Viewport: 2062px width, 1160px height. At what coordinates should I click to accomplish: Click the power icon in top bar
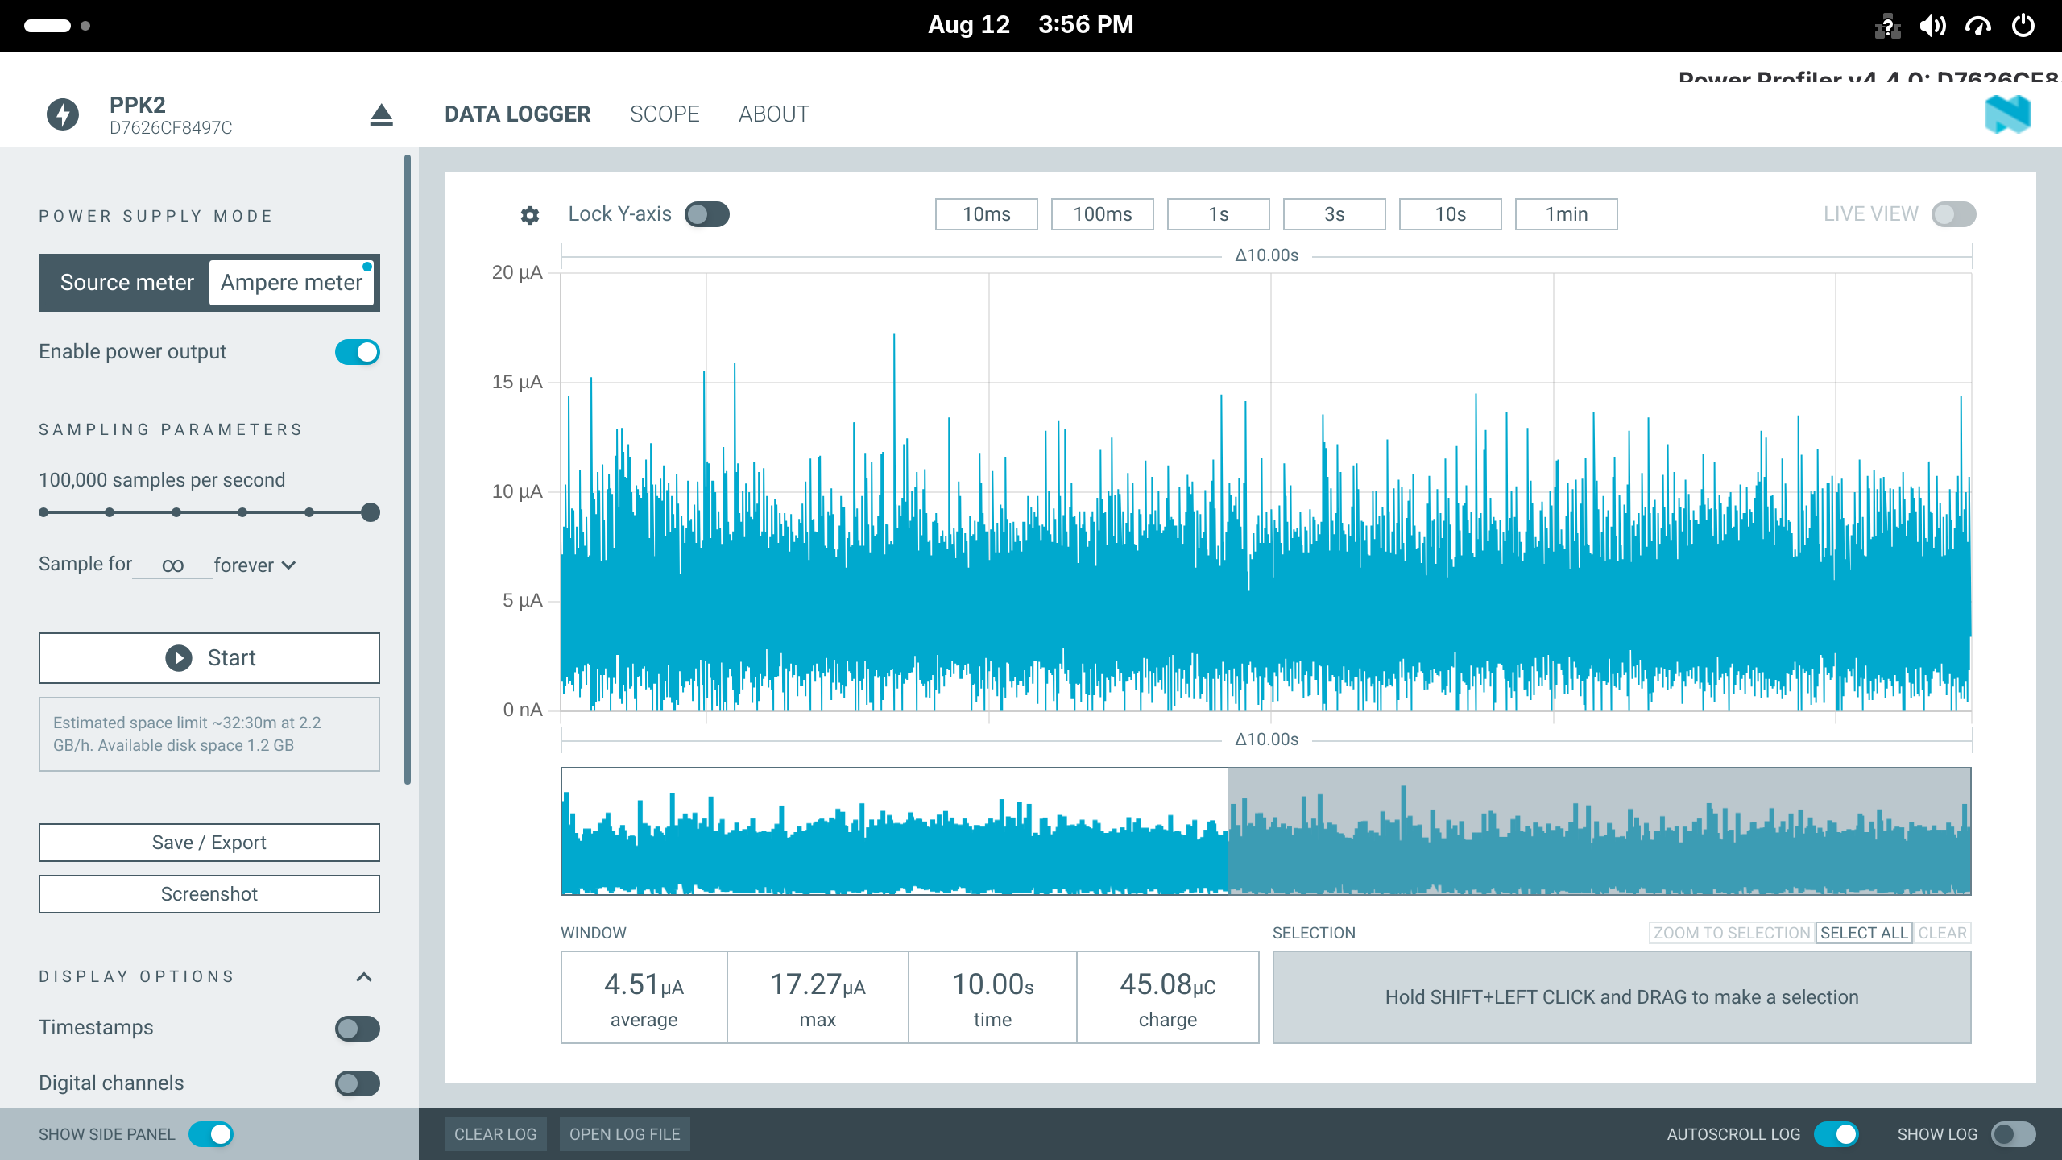tap(2023, 26)
